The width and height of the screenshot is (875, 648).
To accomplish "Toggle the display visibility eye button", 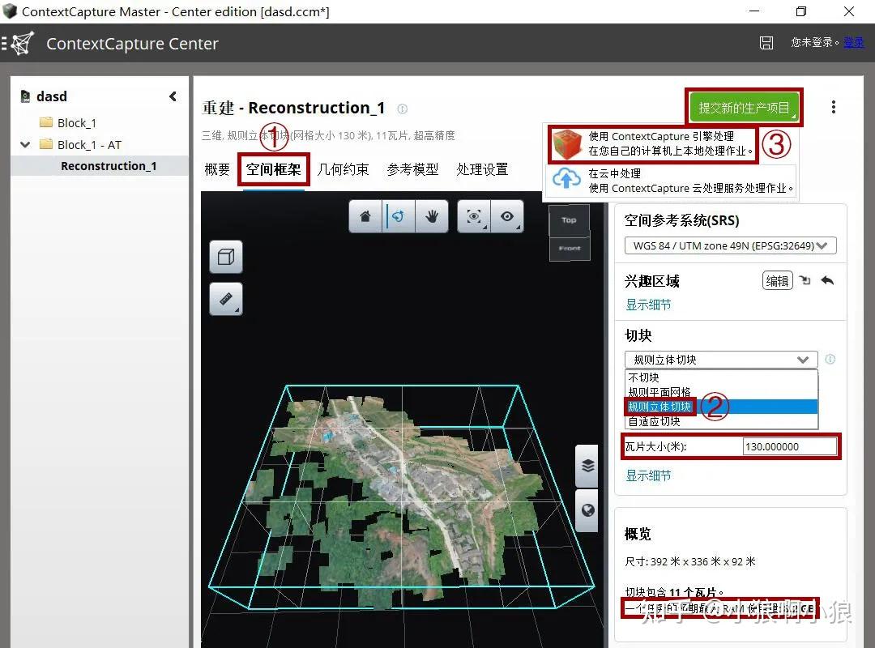I will tap(508, 216).
